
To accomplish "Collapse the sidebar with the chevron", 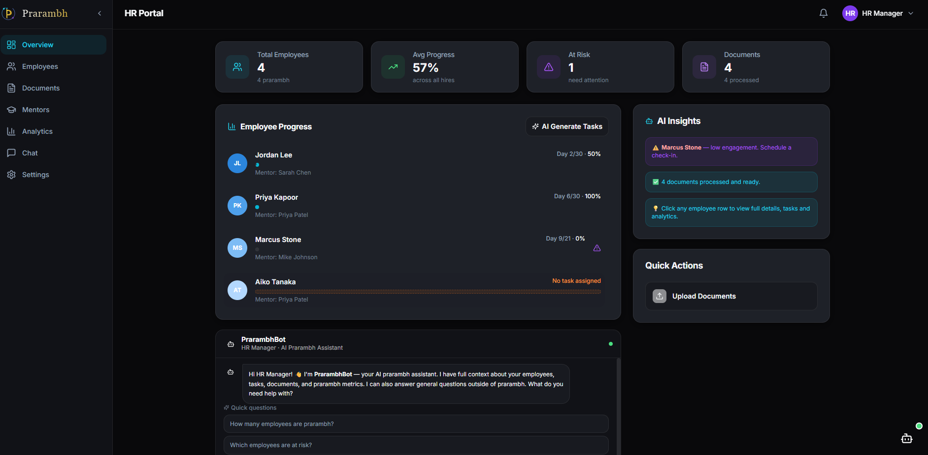I will pyautogui.click(x=99, y=13).
